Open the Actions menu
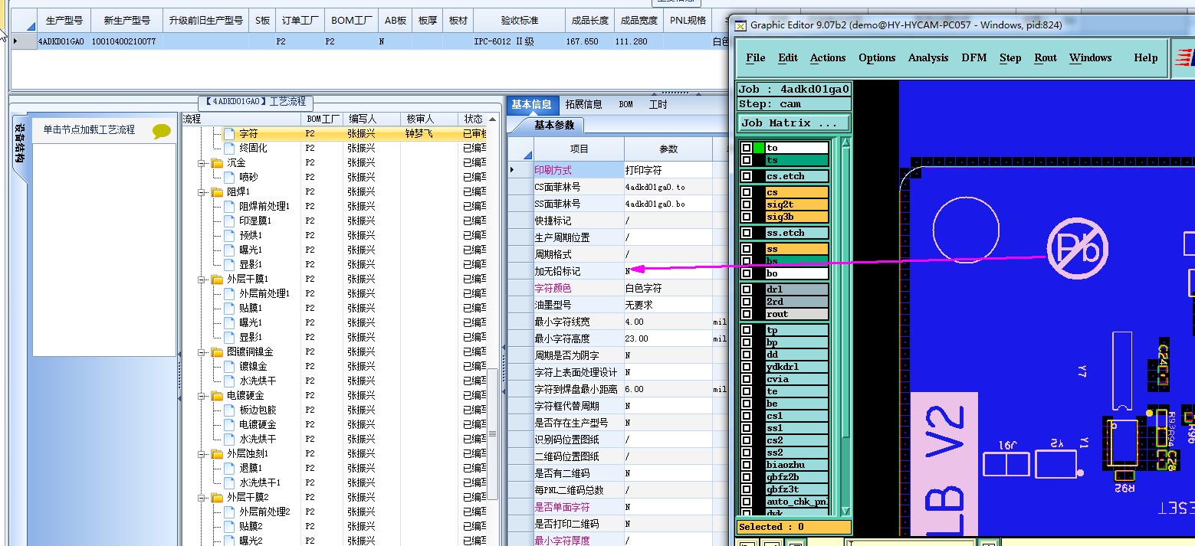 tap(828, 57)
